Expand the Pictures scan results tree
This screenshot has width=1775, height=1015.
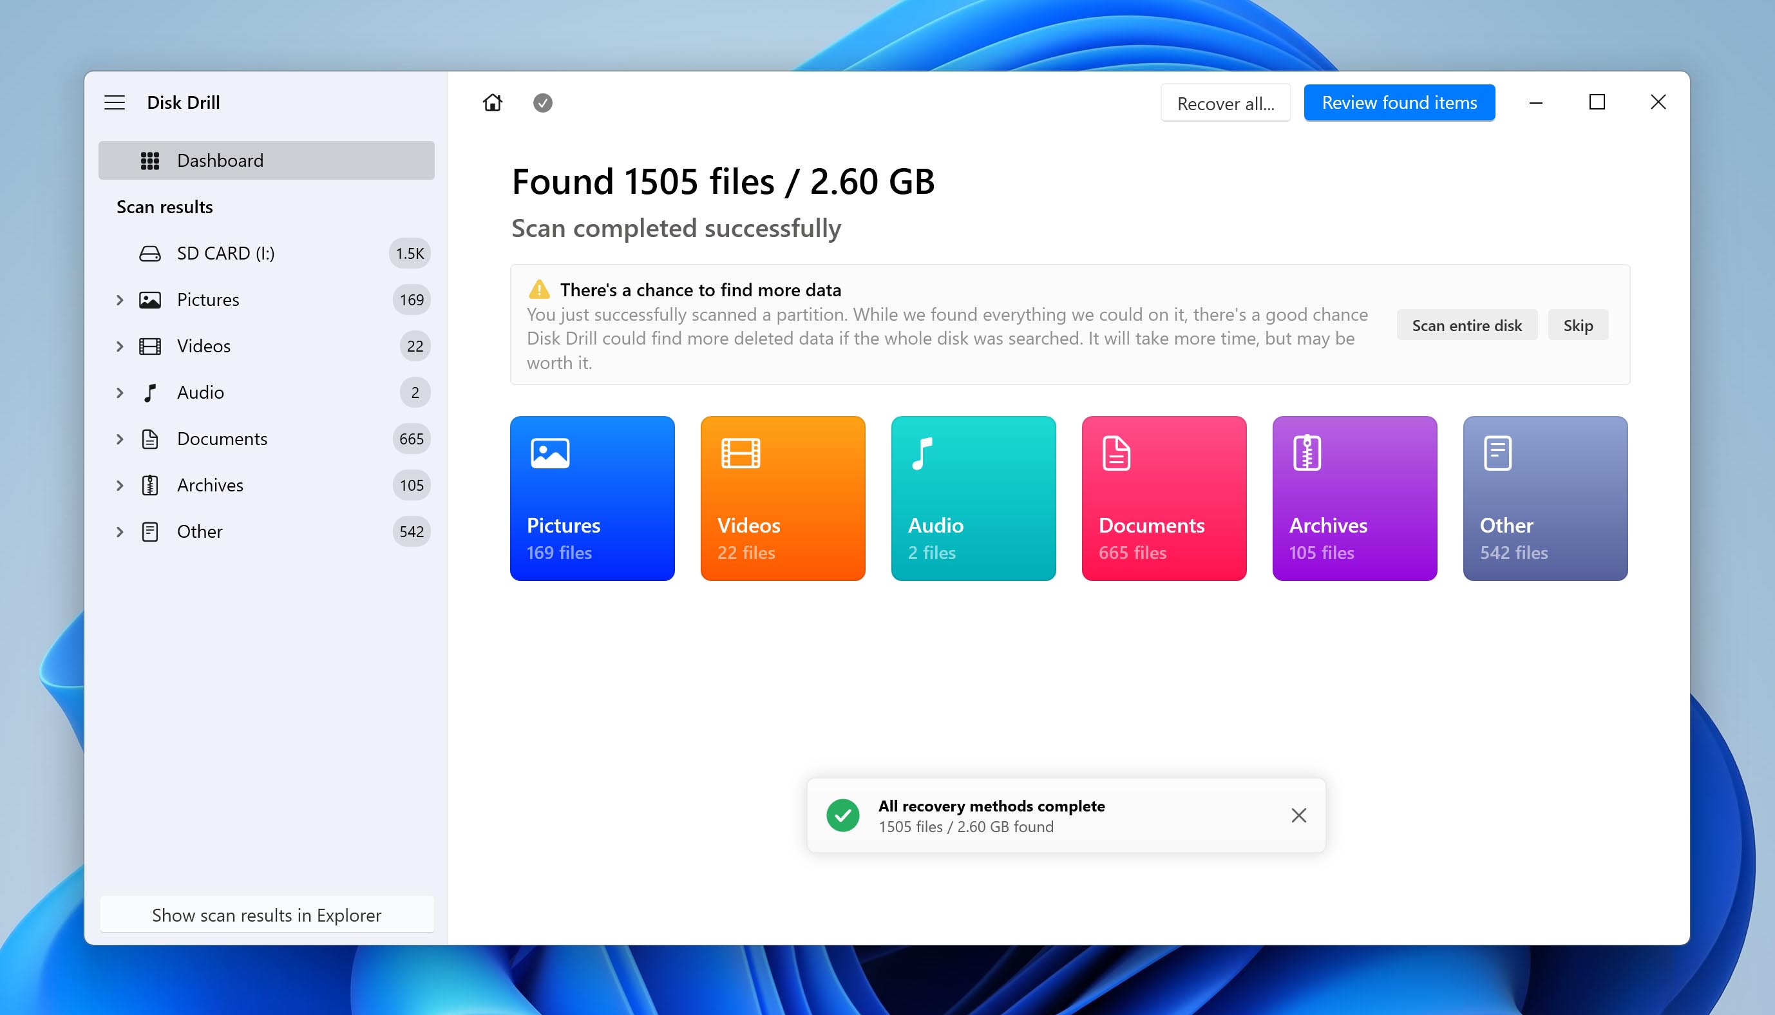[x=120, y=299]
